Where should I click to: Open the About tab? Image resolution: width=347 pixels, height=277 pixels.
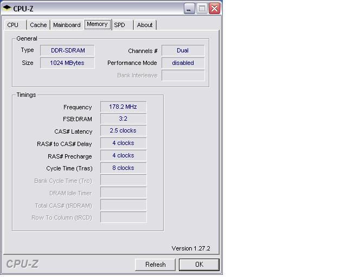point(145,25)
